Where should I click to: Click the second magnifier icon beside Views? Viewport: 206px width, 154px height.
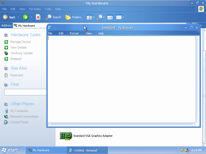pos(99,17)
